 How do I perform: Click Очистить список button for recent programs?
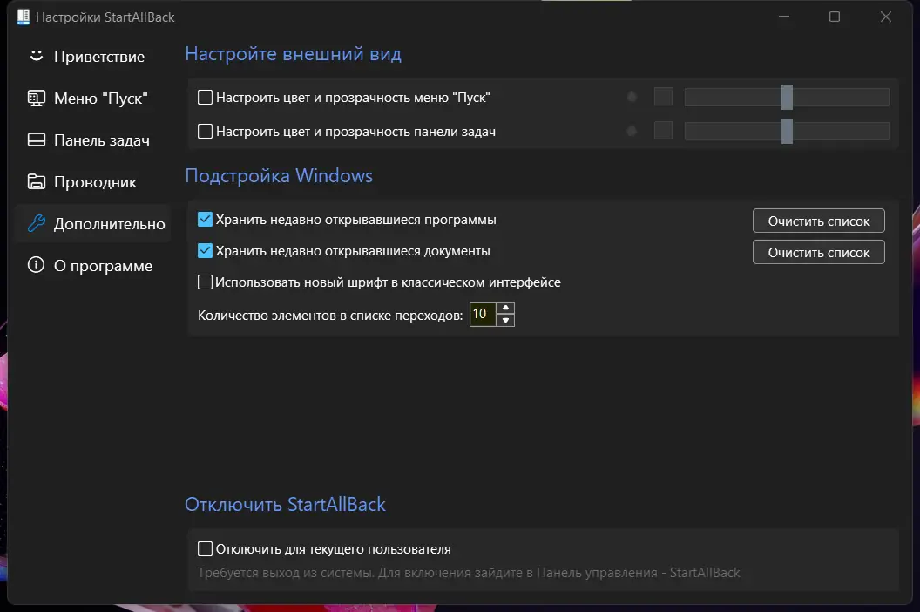click(818, 221)
